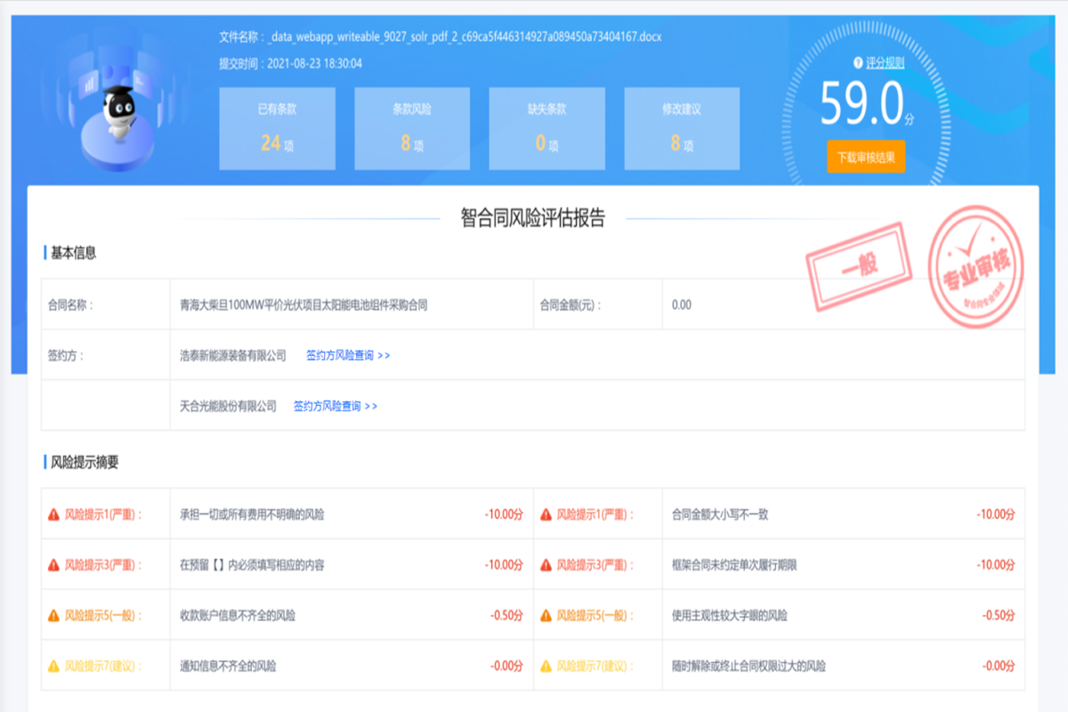Open the 缺失条款 0项 card
1068x712 pixels.
click(x=546, y=128)
